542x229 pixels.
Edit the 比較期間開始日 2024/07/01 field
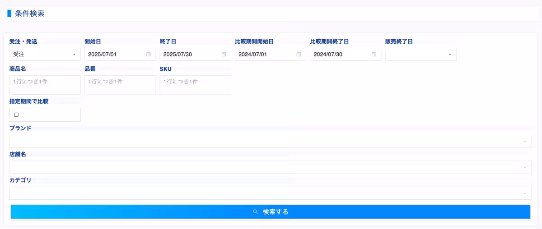pos(263,55)
